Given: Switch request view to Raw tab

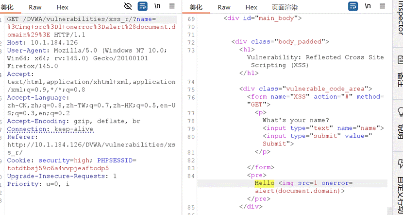Looking at the screenshot, I should click(x=35, y=7).
